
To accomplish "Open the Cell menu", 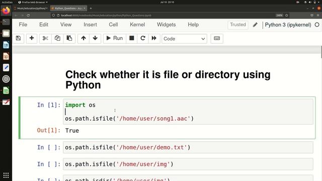I will tap(113, 25).
